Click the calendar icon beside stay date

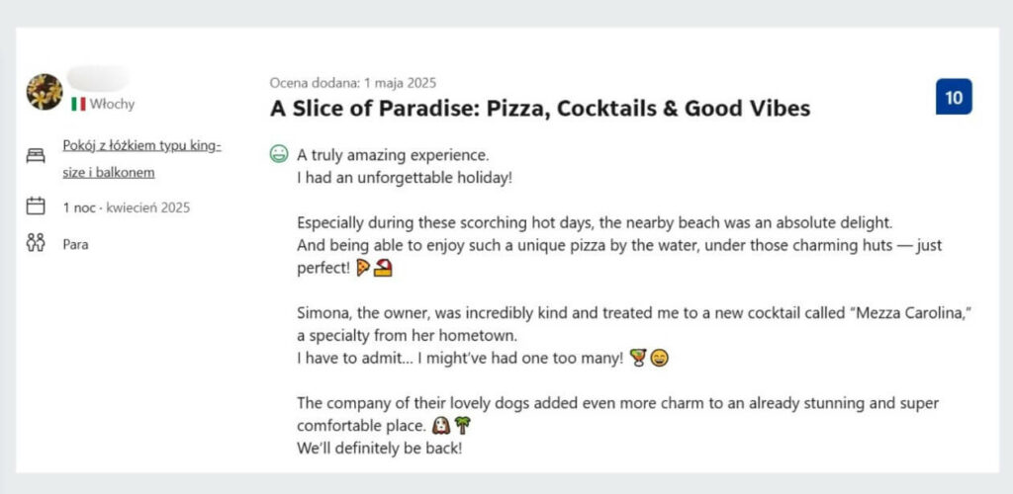click(36, 206)
